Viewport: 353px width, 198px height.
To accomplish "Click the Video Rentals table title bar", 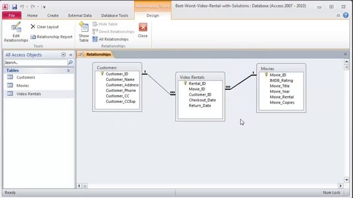I will 200,77.
